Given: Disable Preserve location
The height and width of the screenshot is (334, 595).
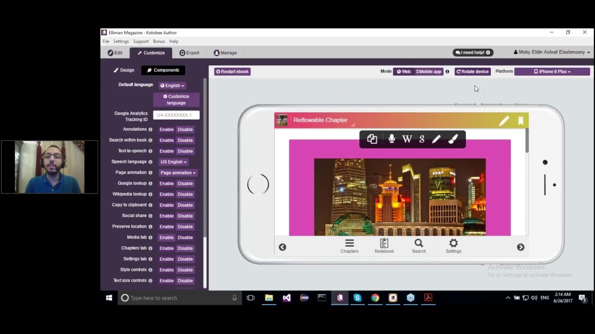Looking at the screenshot, I should 185,226.
